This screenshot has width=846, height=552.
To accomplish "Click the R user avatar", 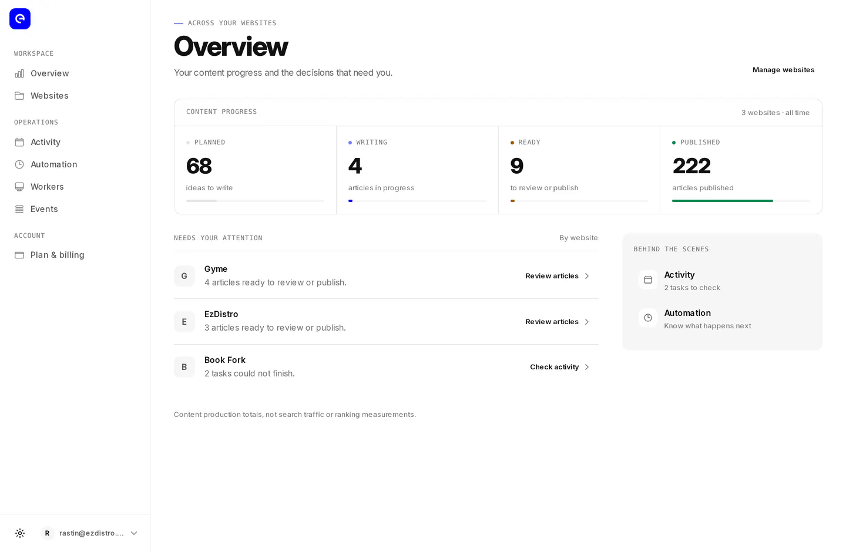I will tap(48, 533).
